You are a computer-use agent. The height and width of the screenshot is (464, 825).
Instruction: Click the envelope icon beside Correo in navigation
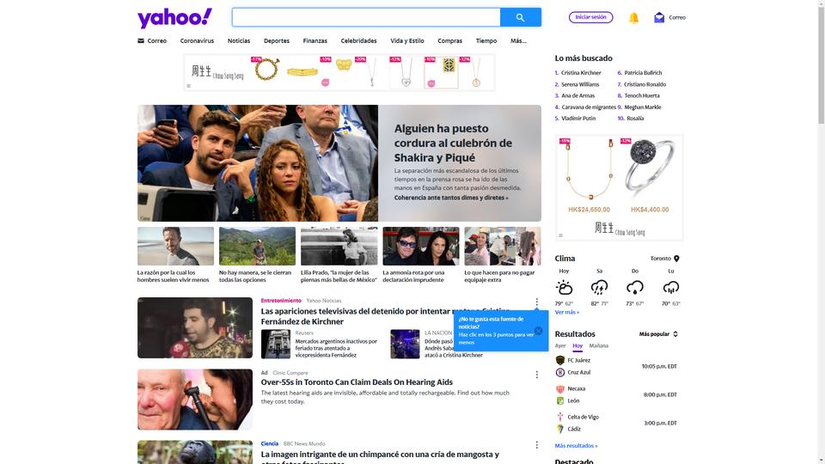pos(140,40)
